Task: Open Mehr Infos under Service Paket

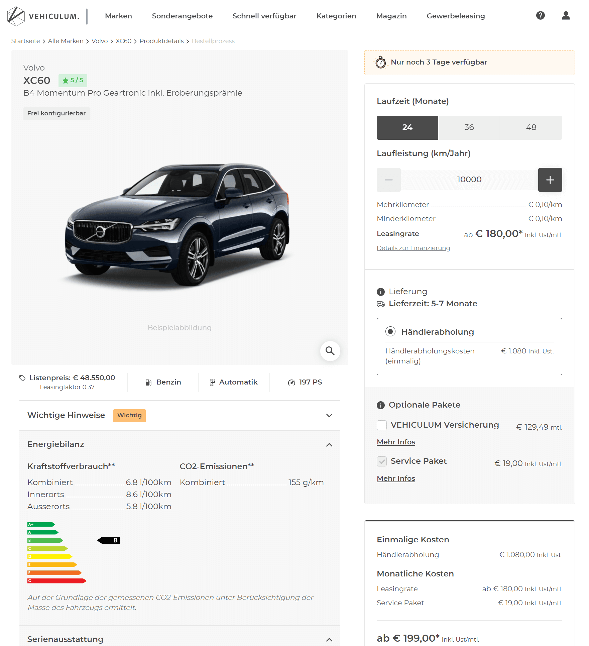Action: 396,479
